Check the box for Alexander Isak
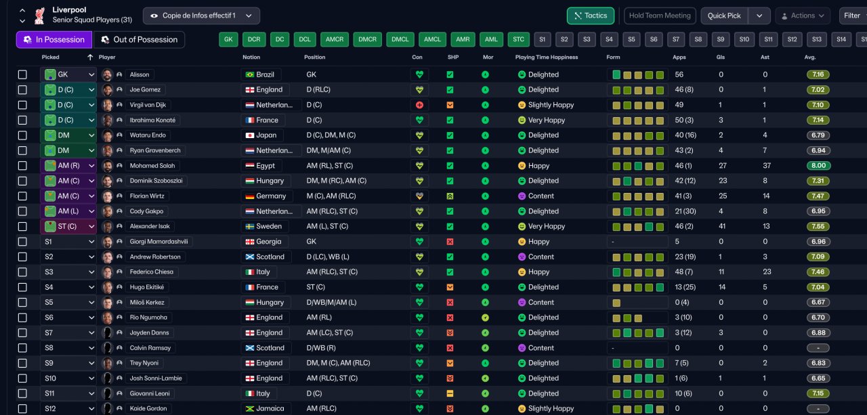The image size is (867, 415). [x=22, y=226]
